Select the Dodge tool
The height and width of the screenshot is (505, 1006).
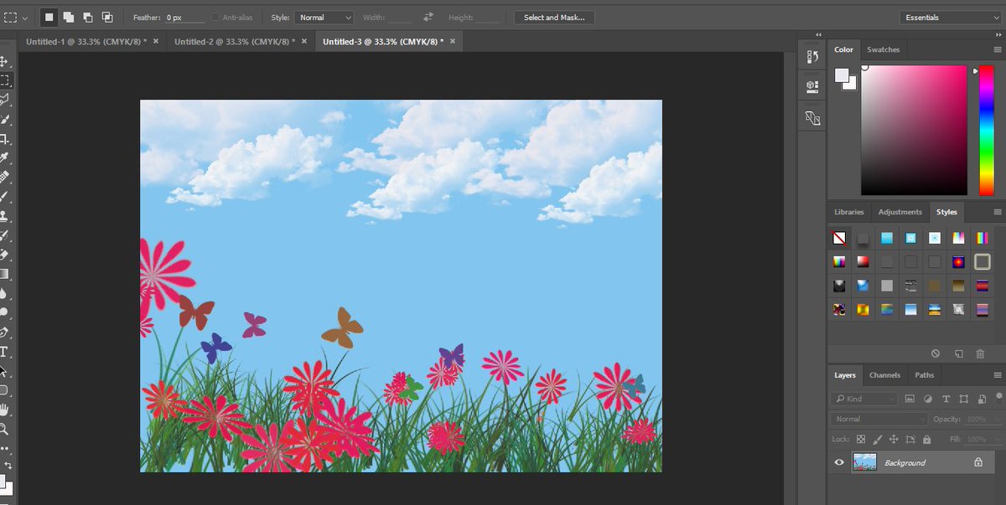tap(4, 312)
